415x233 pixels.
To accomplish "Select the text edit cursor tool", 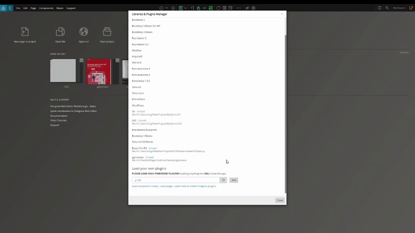I will tap(192, 8).
